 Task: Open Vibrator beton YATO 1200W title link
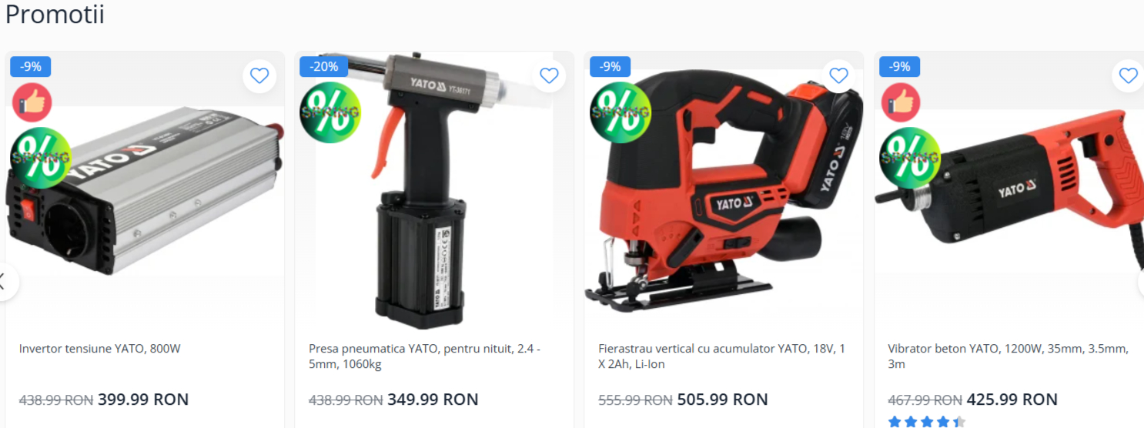tap(1008, 356)
